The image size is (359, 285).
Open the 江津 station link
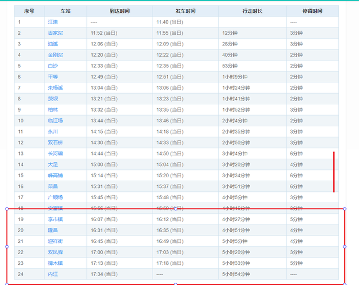[x=53, y=22]
